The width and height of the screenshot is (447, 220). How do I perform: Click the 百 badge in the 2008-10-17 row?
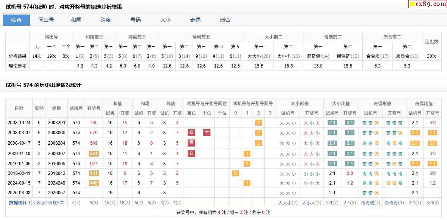click(191, 143)
